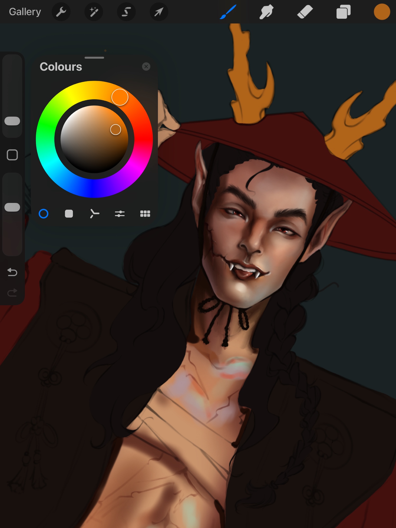This screenshot has width=396, height=528.
Task: Switch to the Classic colour tab
Action: 69,214
